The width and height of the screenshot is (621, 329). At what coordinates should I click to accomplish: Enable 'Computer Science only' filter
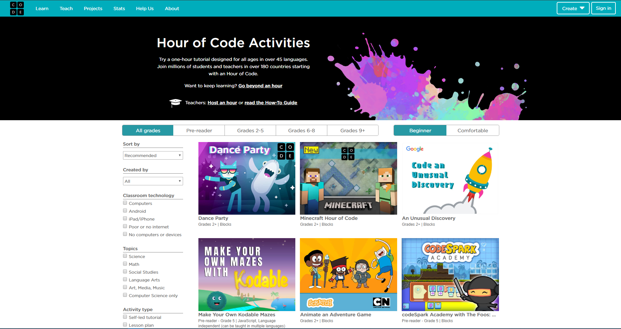[125, 295]
